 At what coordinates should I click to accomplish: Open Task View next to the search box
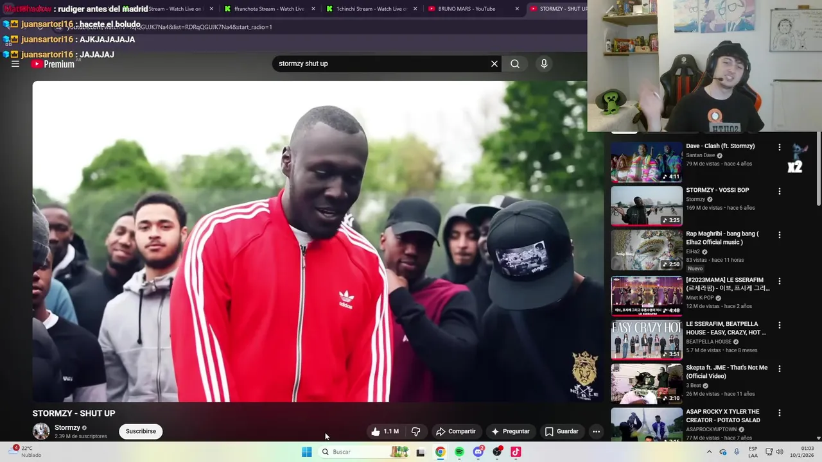421,452
